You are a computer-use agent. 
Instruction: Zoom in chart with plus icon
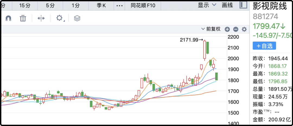click(x=227, y=29)
